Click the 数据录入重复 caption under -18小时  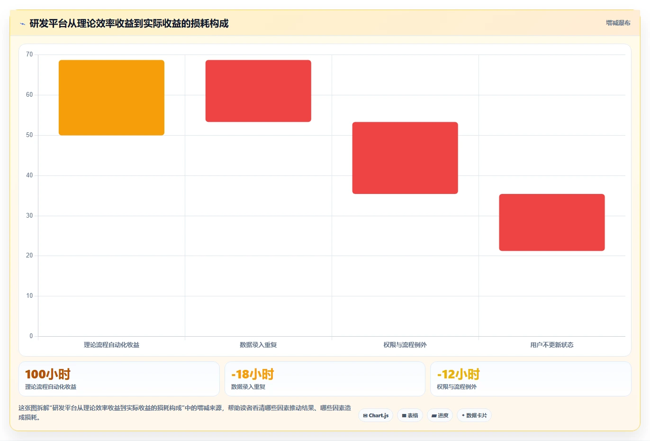248,387
